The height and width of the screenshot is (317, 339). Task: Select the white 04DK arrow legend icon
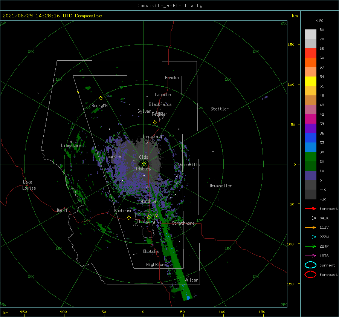click(x=310, y=218)
